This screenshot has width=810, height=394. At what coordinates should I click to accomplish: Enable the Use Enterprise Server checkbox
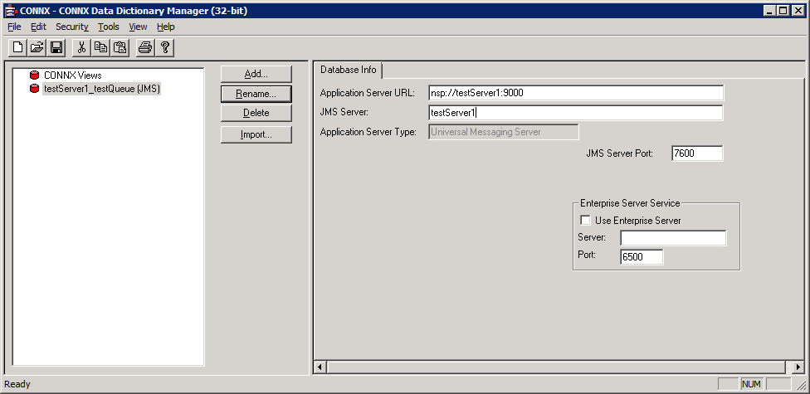[x=585, y=221]
